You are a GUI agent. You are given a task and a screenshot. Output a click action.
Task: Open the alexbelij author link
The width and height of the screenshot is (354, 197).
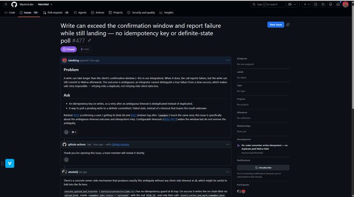tap(73, 172)
